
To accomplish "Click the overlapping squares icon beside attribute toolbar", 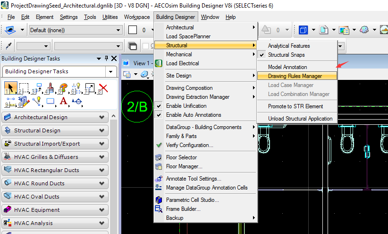I will coord(132,46).
